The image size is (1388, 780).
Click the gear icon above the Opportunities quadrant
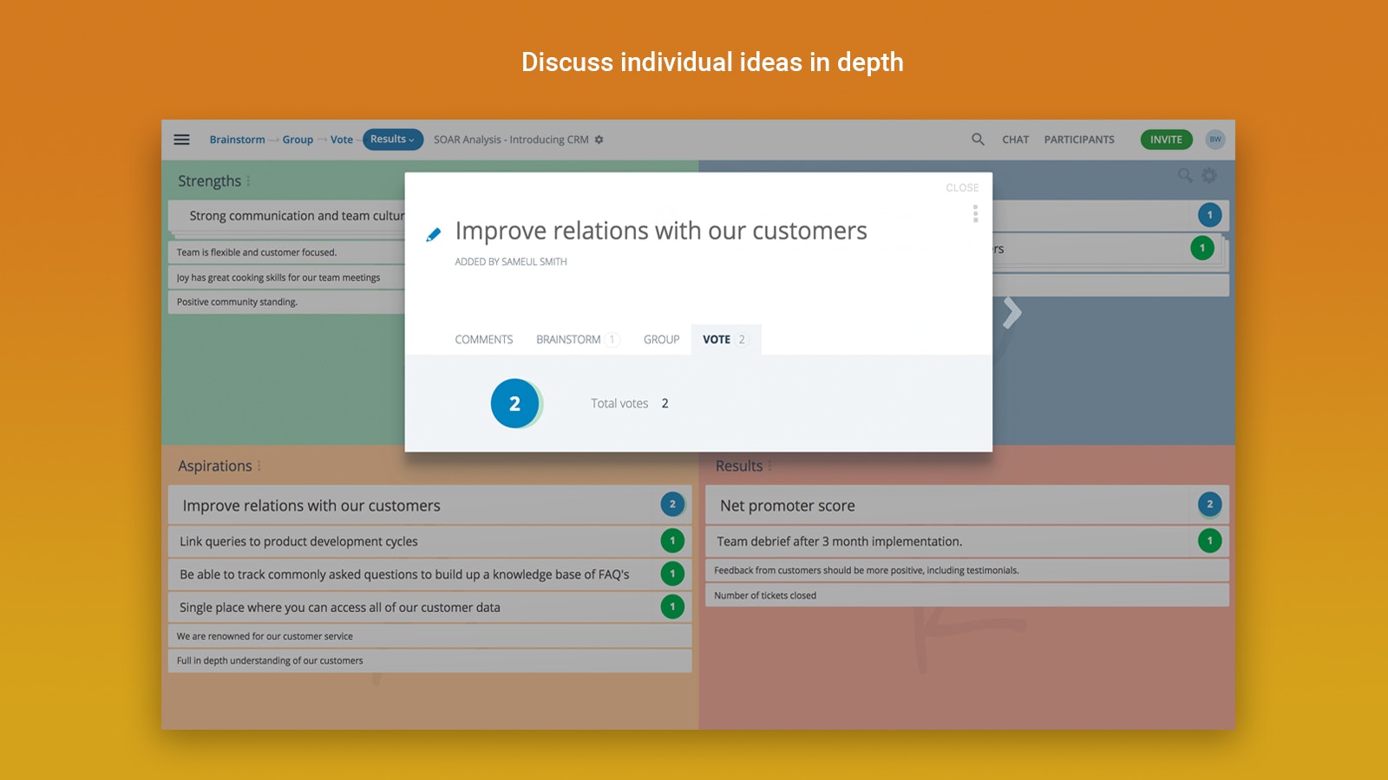pyautogui.click(x=1207, y=176)
